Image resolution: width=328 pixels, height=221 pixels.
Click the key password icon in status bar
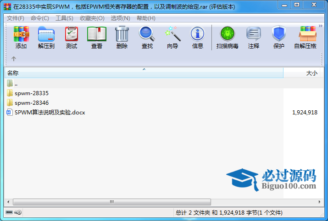click(x=18, y=212)
